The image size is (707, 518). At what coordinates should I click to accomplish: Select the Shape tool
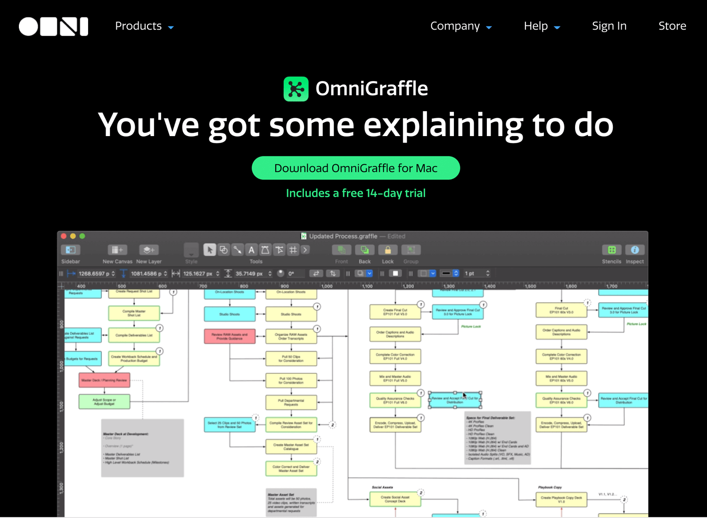click(x=224, y=250)
